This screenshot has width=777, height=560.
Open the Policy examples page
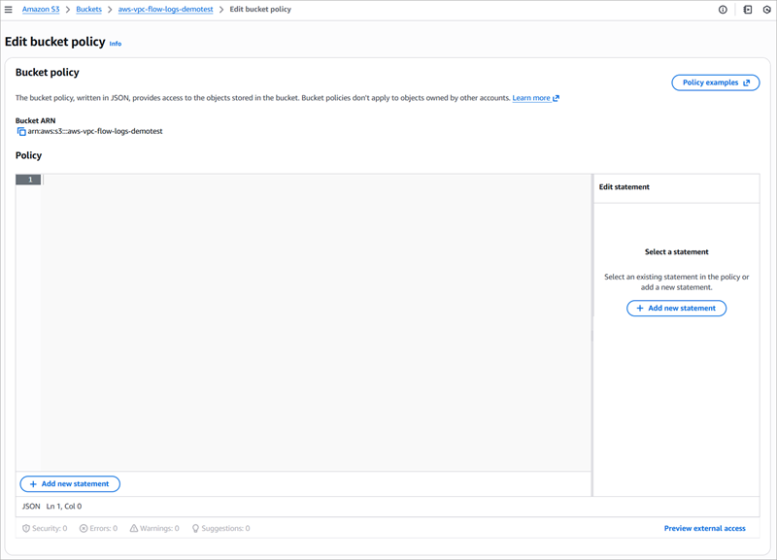click(x=715, y=82)
